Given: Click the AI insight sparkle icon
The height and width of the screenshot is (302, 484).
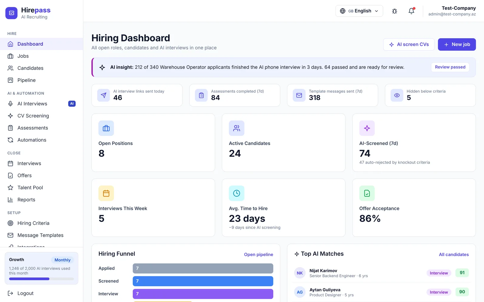Looking at the screenshot, I should (102, 67).
